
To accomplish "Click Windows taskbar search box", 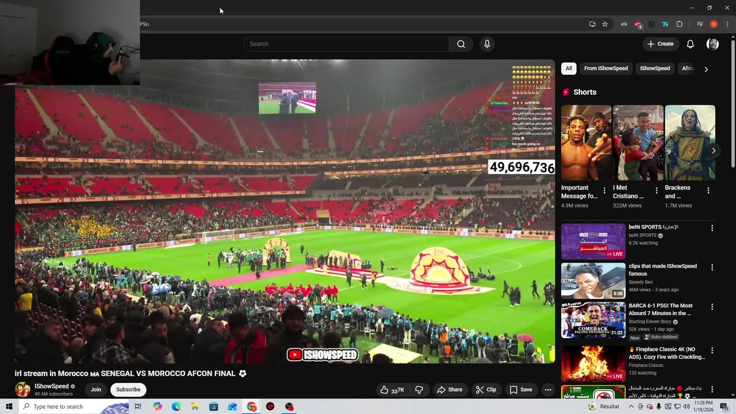I will click(73, 407).
